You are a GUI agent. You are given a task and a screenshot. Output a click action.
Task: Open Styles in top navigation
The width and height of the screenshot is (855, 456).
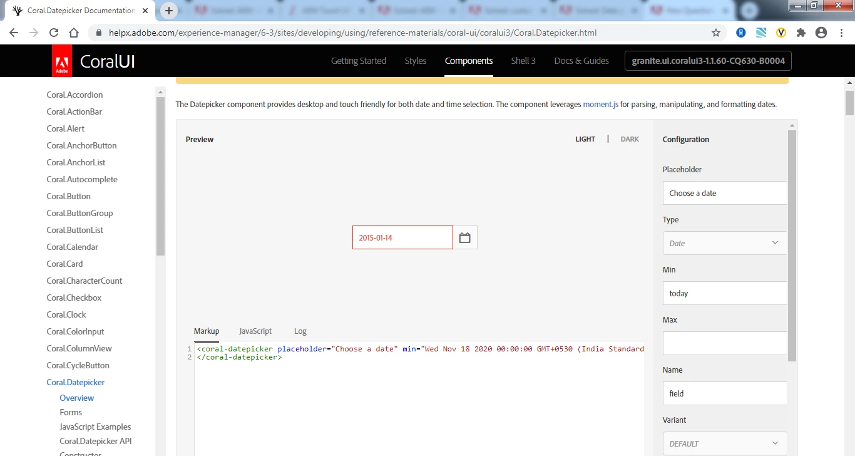point(416,61)
